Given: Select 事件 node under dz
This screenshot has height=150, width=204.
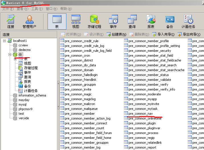Looking at the screenshot, I should [27, 73].
